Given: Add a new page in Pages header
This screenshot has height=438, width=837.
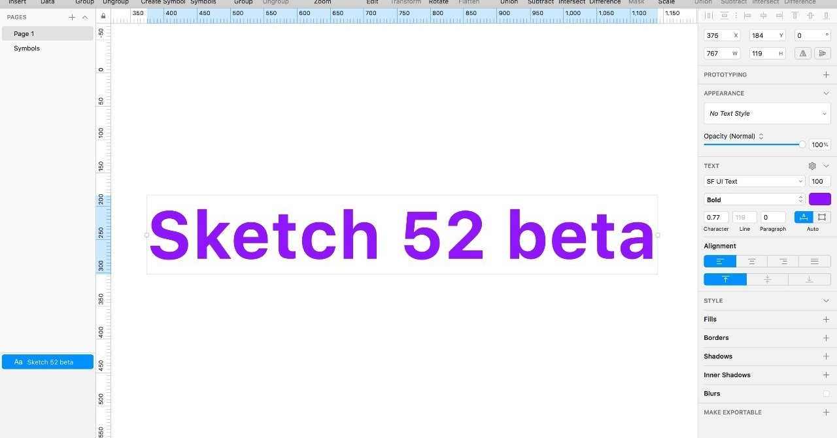Looking at the screenshot, I should click(72, 17).
